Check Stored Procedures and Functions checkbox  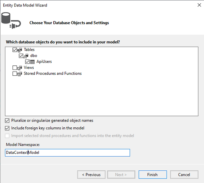15,74
